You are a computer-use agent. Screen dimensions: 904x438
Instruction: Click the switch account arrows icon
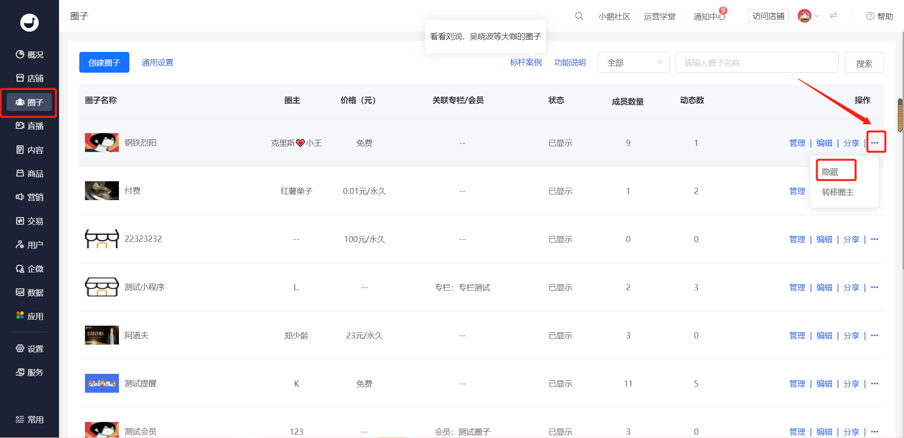point(834,16)
